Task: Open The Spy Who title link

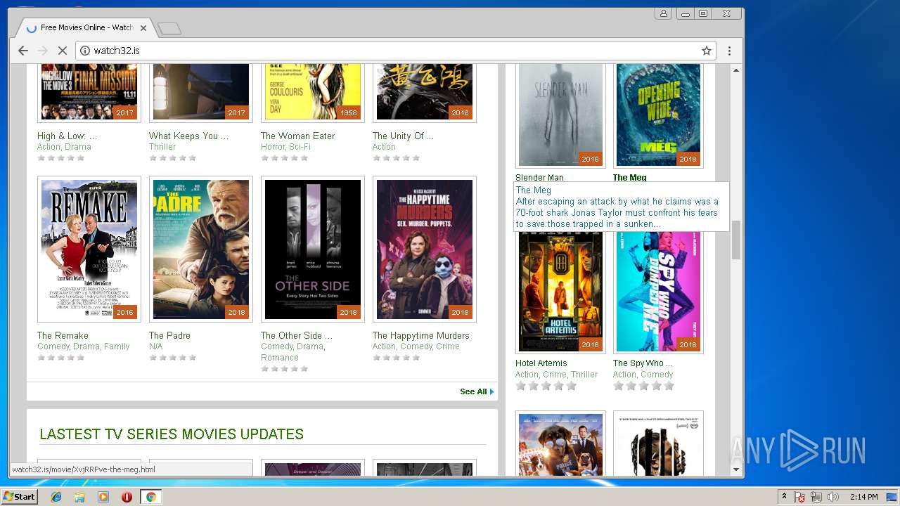Action: [642, 363]
